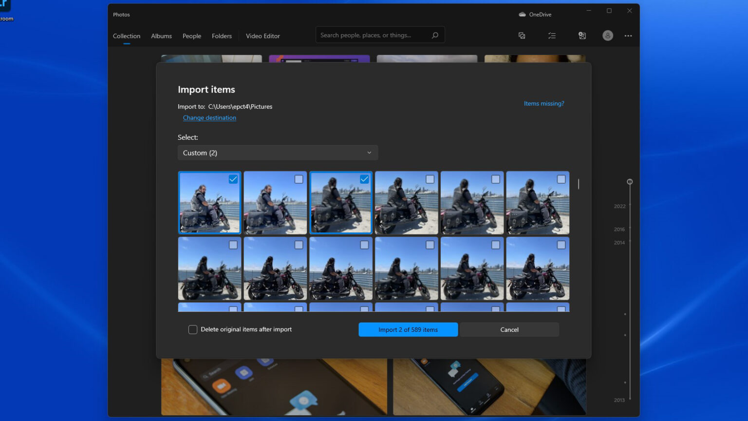
Task: Click the Select items checklist icon
Action: tap(552, 35)
